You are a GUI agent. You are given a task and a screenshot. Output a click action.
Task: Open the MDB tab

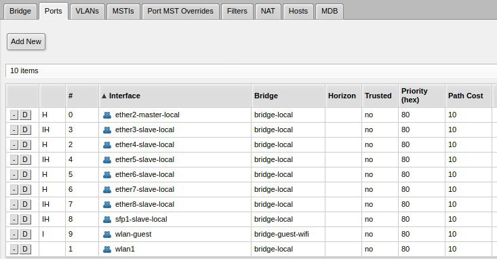tap(330, 11)
